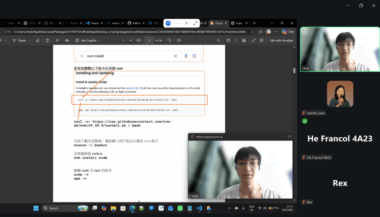Click the Save icon in PDF toolbar
380x217 pixels.
(x=236, y=41)
